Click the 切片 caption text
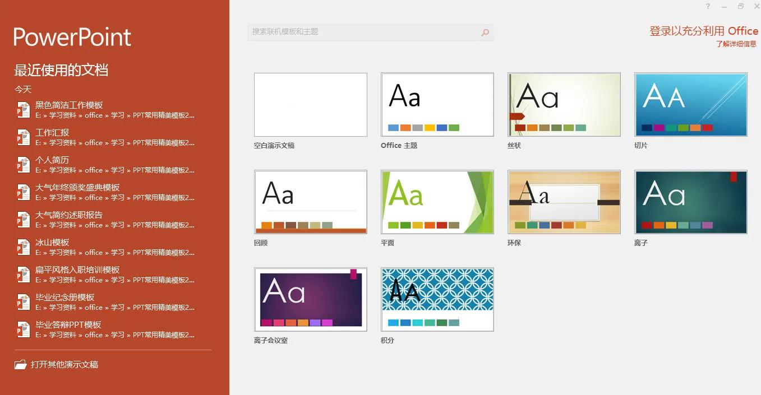The image size is (761, 395). (641, 146)
